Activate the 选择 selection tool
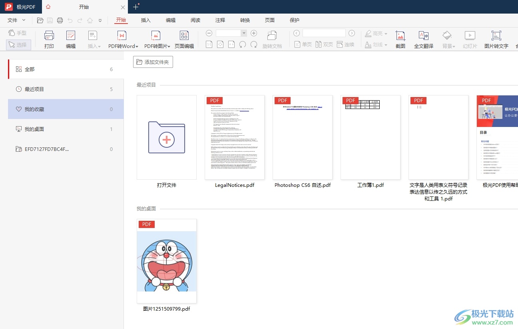Image resolution: width=518 pixels, height=329 pixels. [x=18, y=45]
